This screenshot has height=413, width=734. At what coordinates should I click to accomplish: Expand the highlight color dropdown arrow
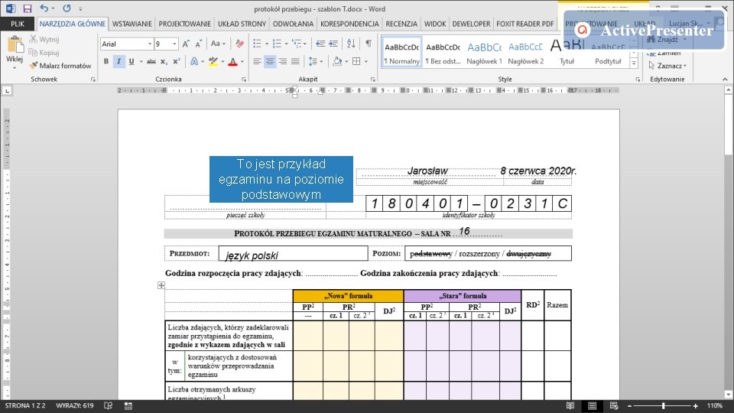tap(222, 61)
